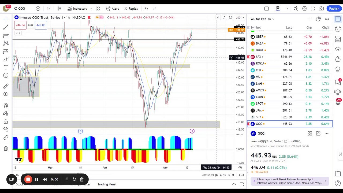This screenshot has height=193, width=343.
Task: Start bar Replay mode
Action: tap(131, 9)
